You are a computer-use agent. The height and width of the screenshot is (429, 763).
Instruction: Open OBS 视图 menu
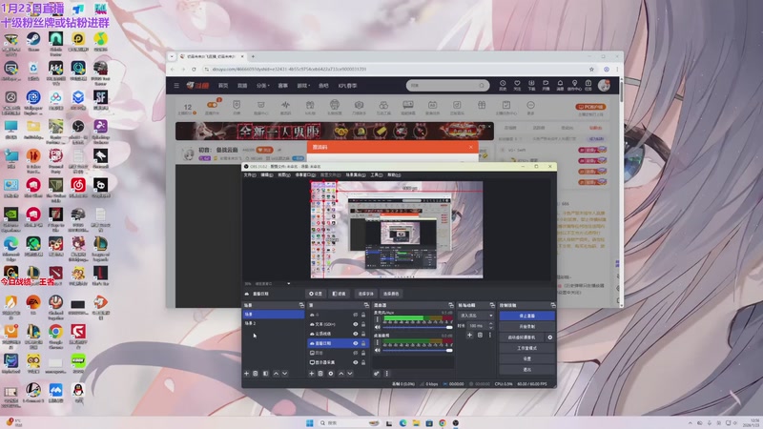click(283, 175)
